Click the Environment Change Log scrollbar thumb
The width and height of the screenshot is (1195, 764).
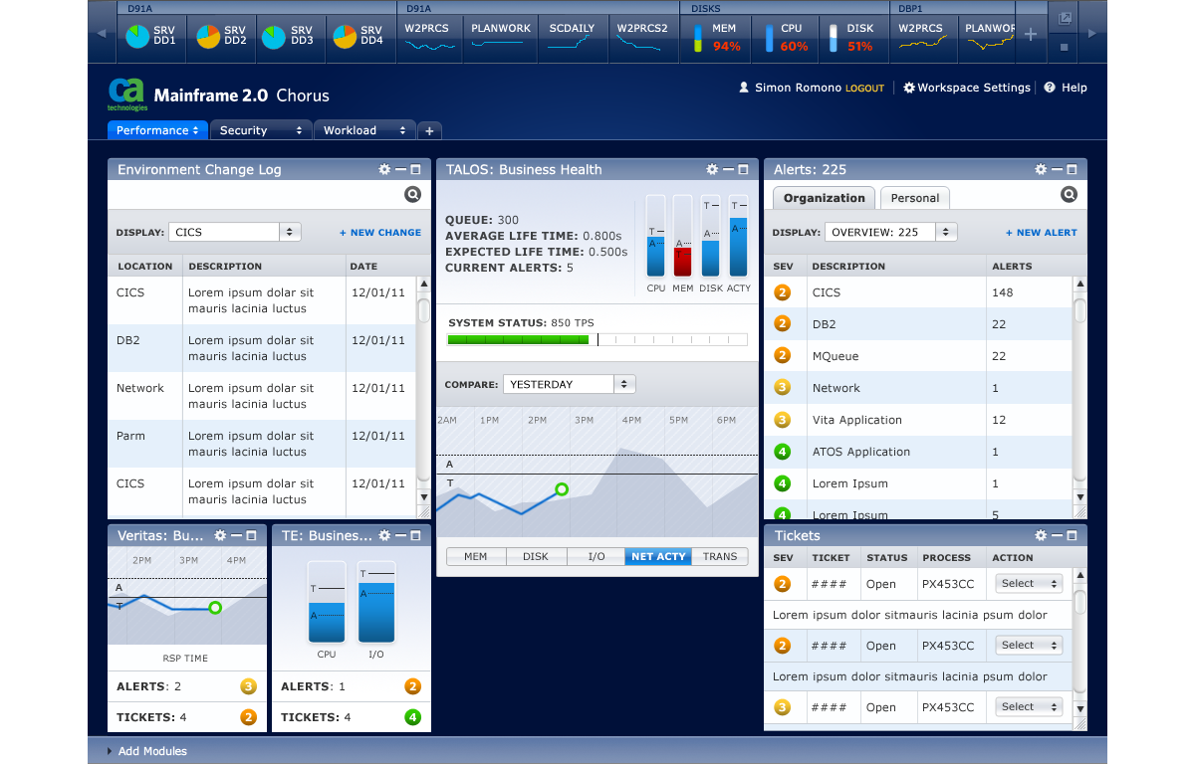point(423,310)
